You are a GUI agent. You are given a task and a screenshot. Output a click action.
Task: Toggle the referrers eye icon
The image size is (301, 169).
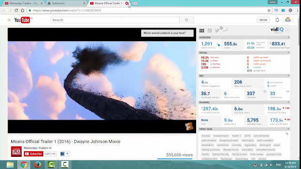[265, 92]
